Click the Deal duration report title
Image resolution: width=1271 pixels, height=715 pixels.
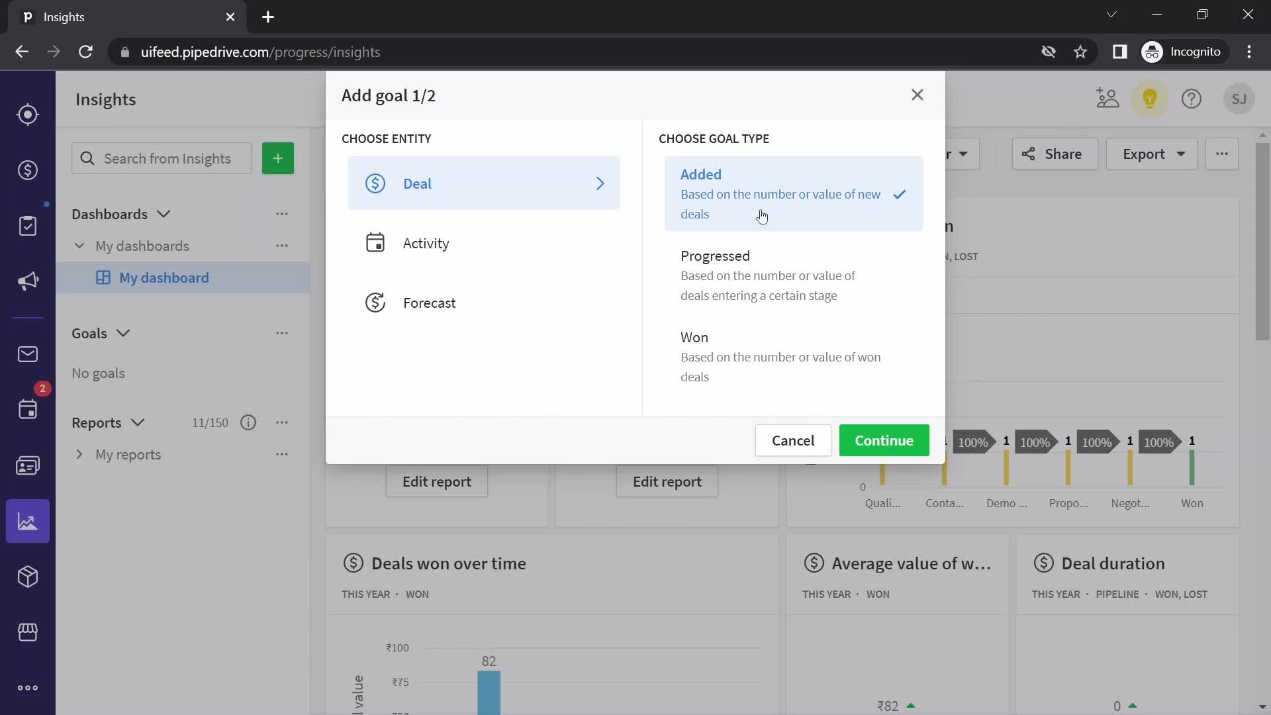pyautogui.click(x=1113, y=563)
